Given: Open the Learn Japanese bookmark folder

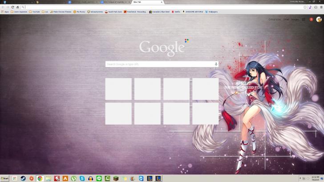Looking at the screenshot, I should [x=19, y=12].
